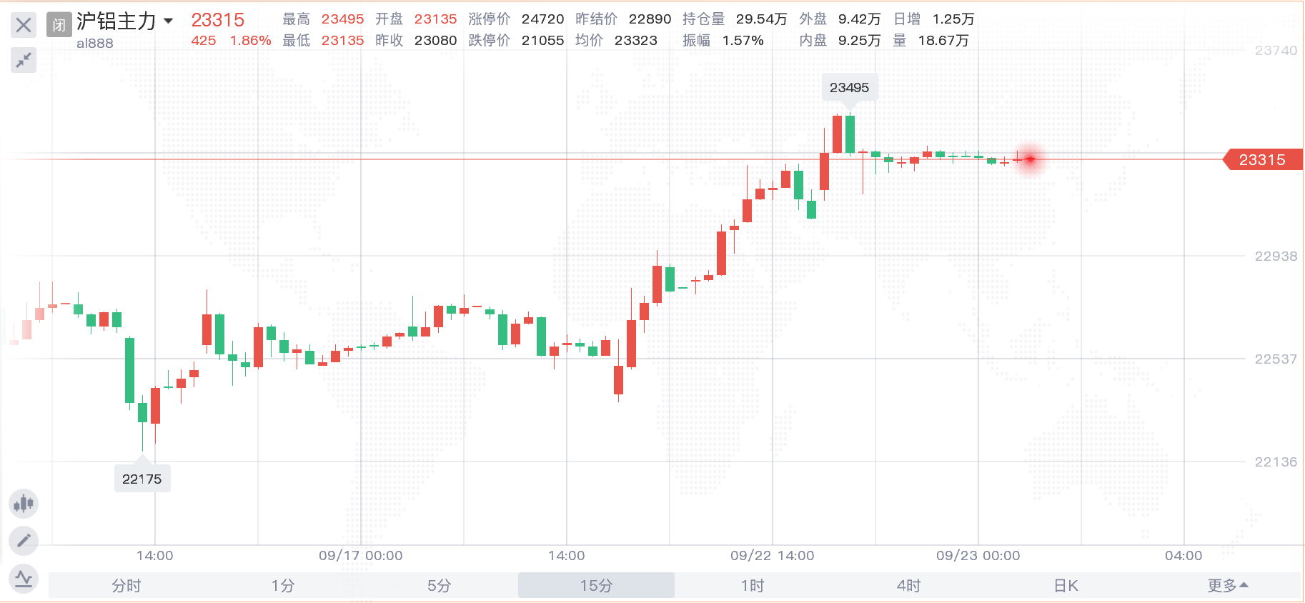Click the 22136 price axis label
This screenshot has width=1305, height=603.
pyautogui.click(x=1276, y=462)
